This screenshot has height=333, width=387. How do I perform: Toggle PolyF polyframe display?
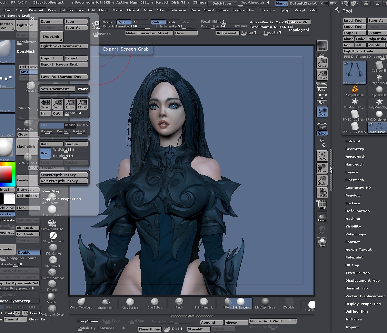click(322, 205)
